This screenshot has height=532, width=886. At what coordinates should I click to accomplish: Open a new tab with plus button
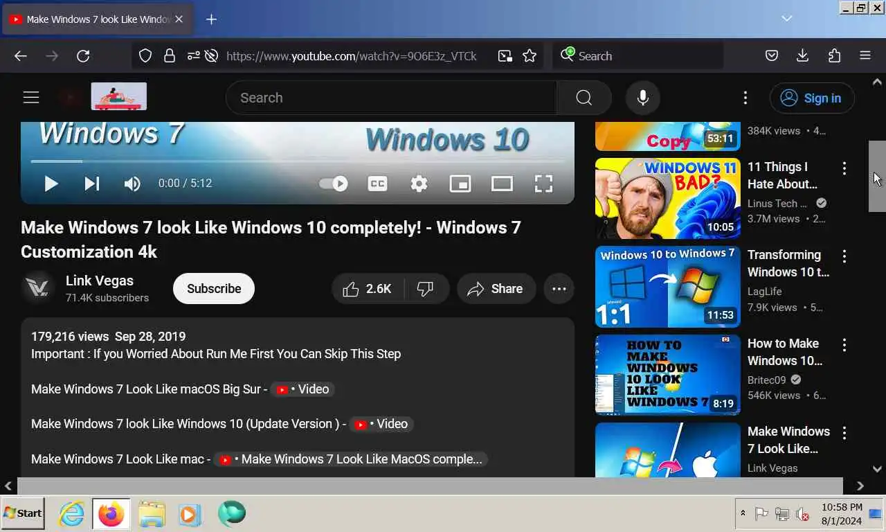(x=212, y=19)
